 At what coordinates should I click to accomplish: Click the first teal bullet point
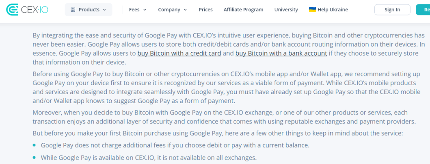pos(34,145)
